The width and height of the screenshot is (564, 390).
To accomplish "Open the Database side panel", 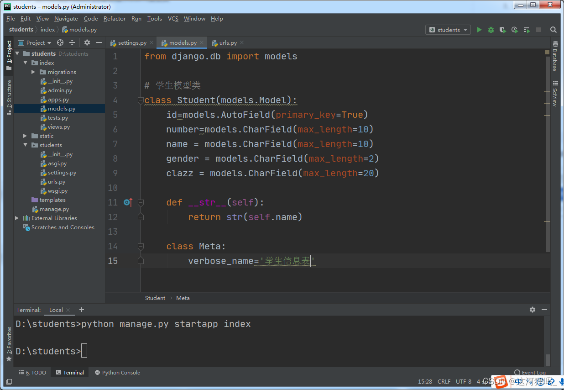I will [x=555, y=56].
